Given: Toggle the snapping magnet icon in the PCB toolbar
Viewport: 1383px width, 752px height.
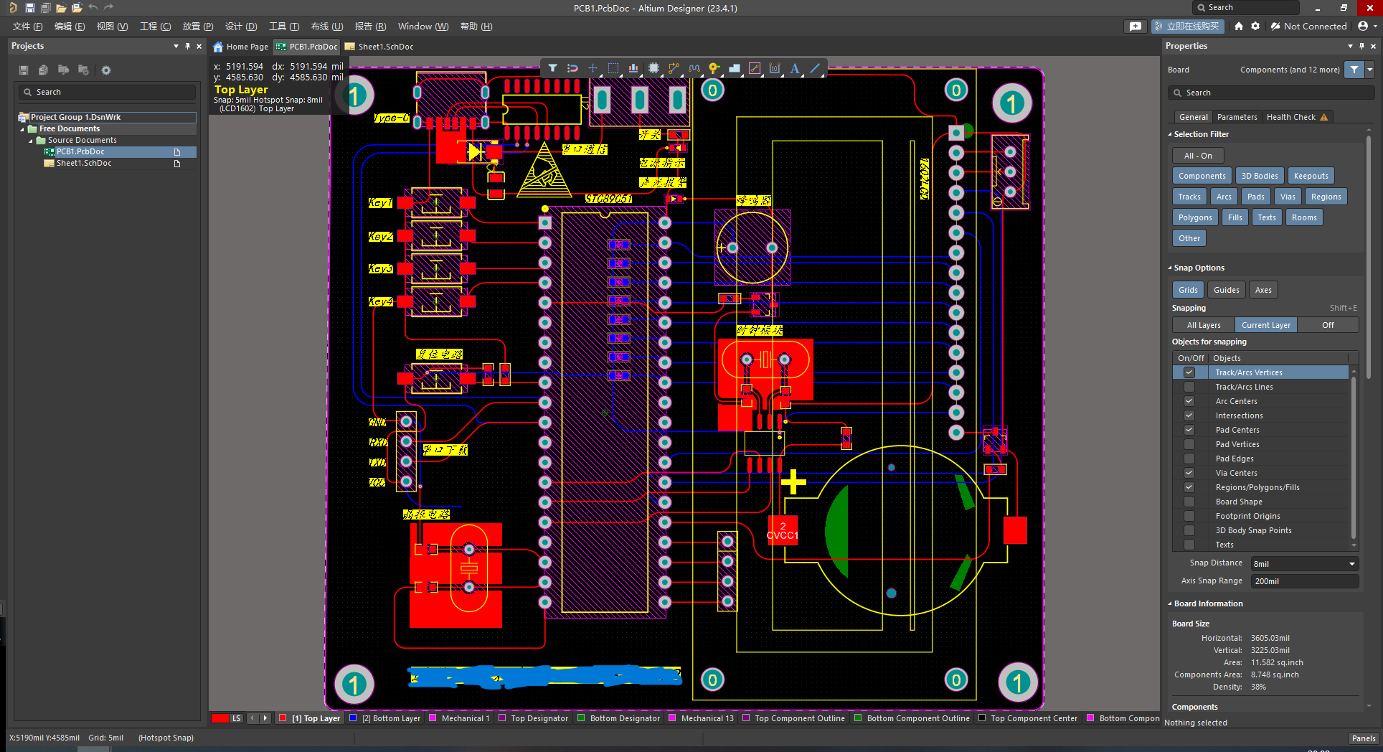Looking at the screenshot, I should (x=572, y=68).
